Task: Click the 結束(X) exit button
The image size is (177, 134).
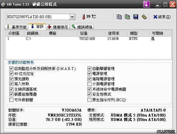Action: [x=162, y=17]
